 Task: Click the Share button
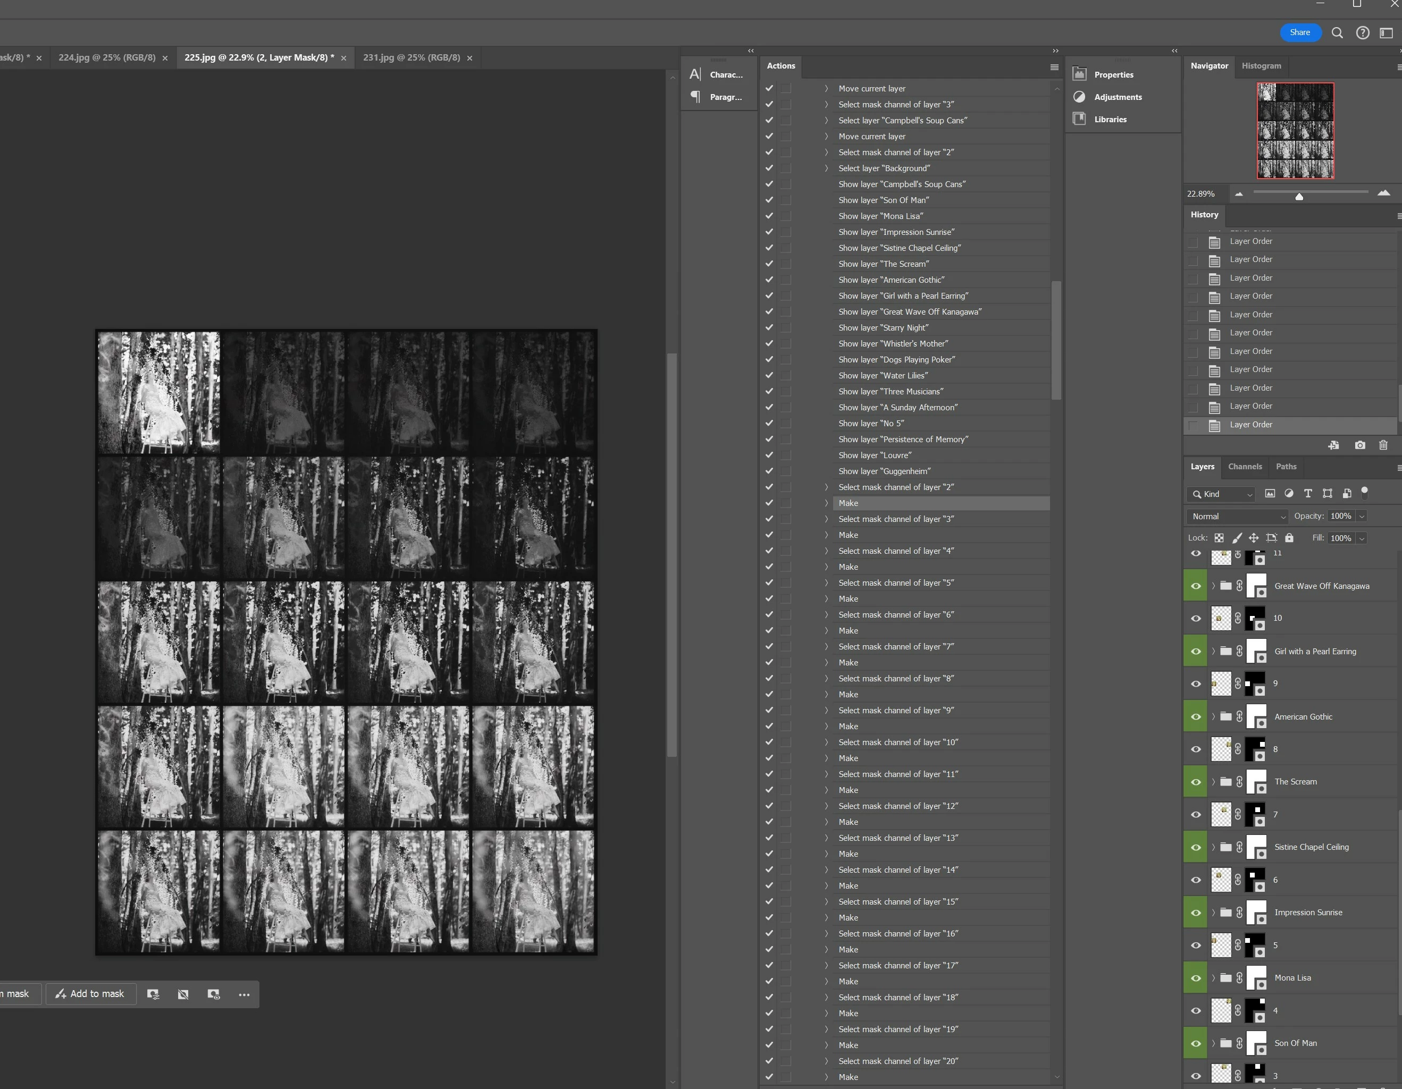pos(1300,33)
